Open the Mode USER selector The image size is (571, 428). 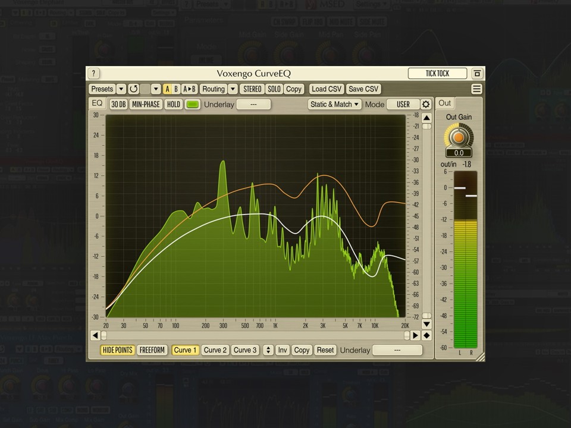(x=403, y=105)
